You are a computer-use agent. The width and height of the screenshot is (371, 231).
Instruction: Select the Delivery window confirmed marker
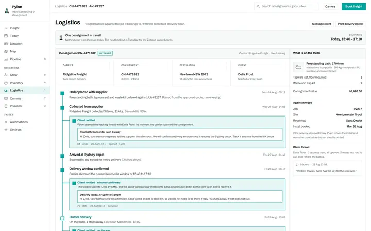[x=62, y=170]
